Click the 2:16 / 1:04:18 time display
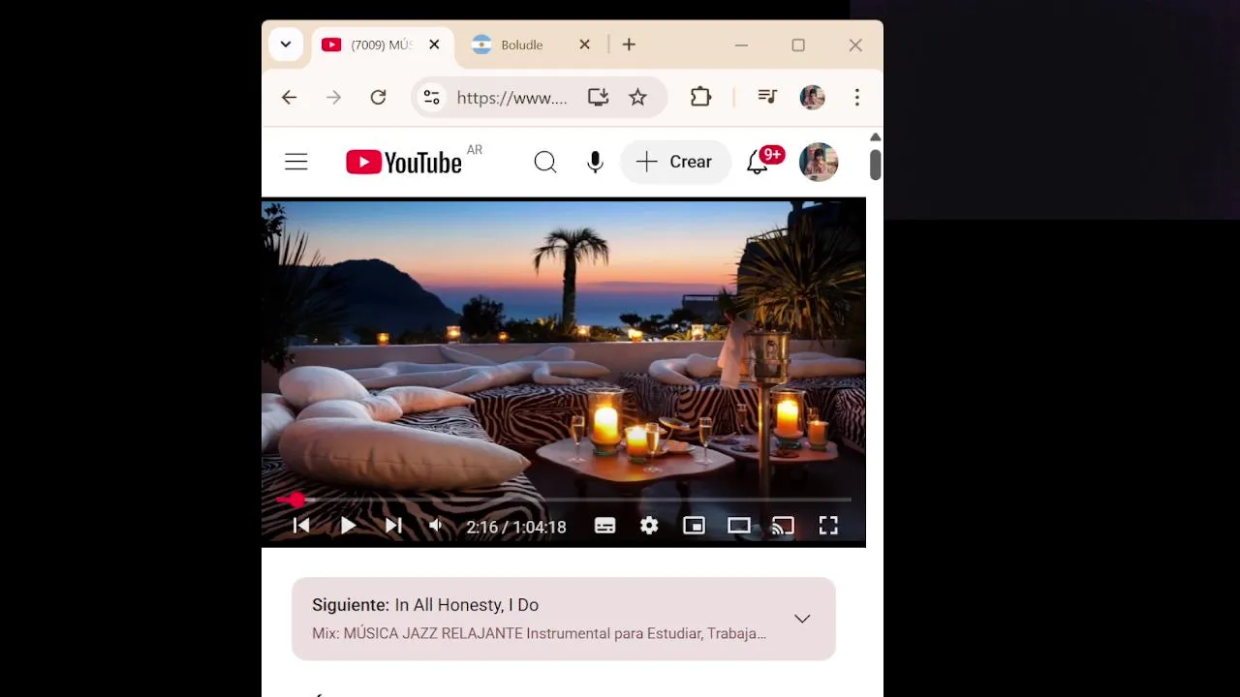The width and height of the screenshot is (1240, 697). click(x=516, y=528)
